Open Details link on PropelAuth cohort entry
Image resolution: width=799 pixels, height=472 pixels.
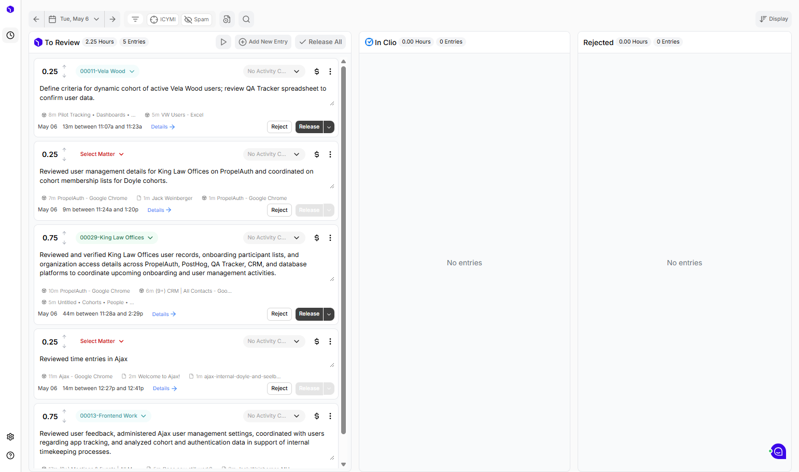coord(159,210)
